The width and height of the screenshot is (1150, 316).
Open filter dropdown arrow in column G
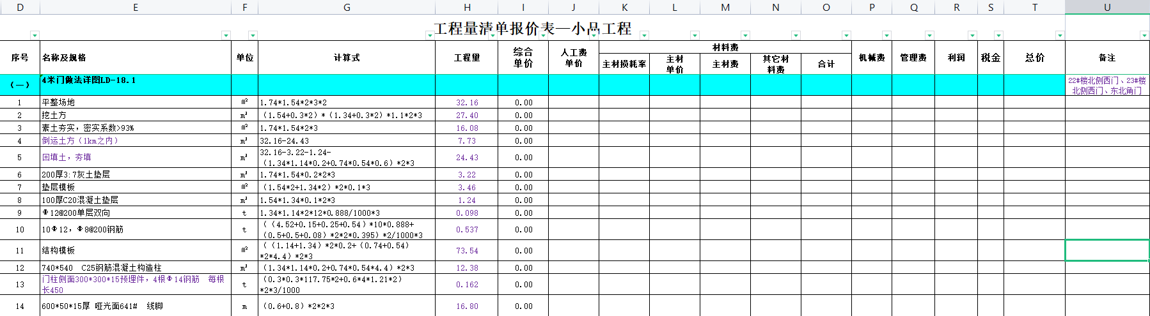point(430,36)
